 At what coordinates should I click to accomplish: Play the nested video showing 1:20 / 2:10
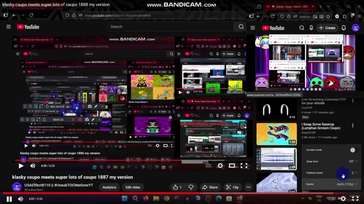[x=26, y=146]
